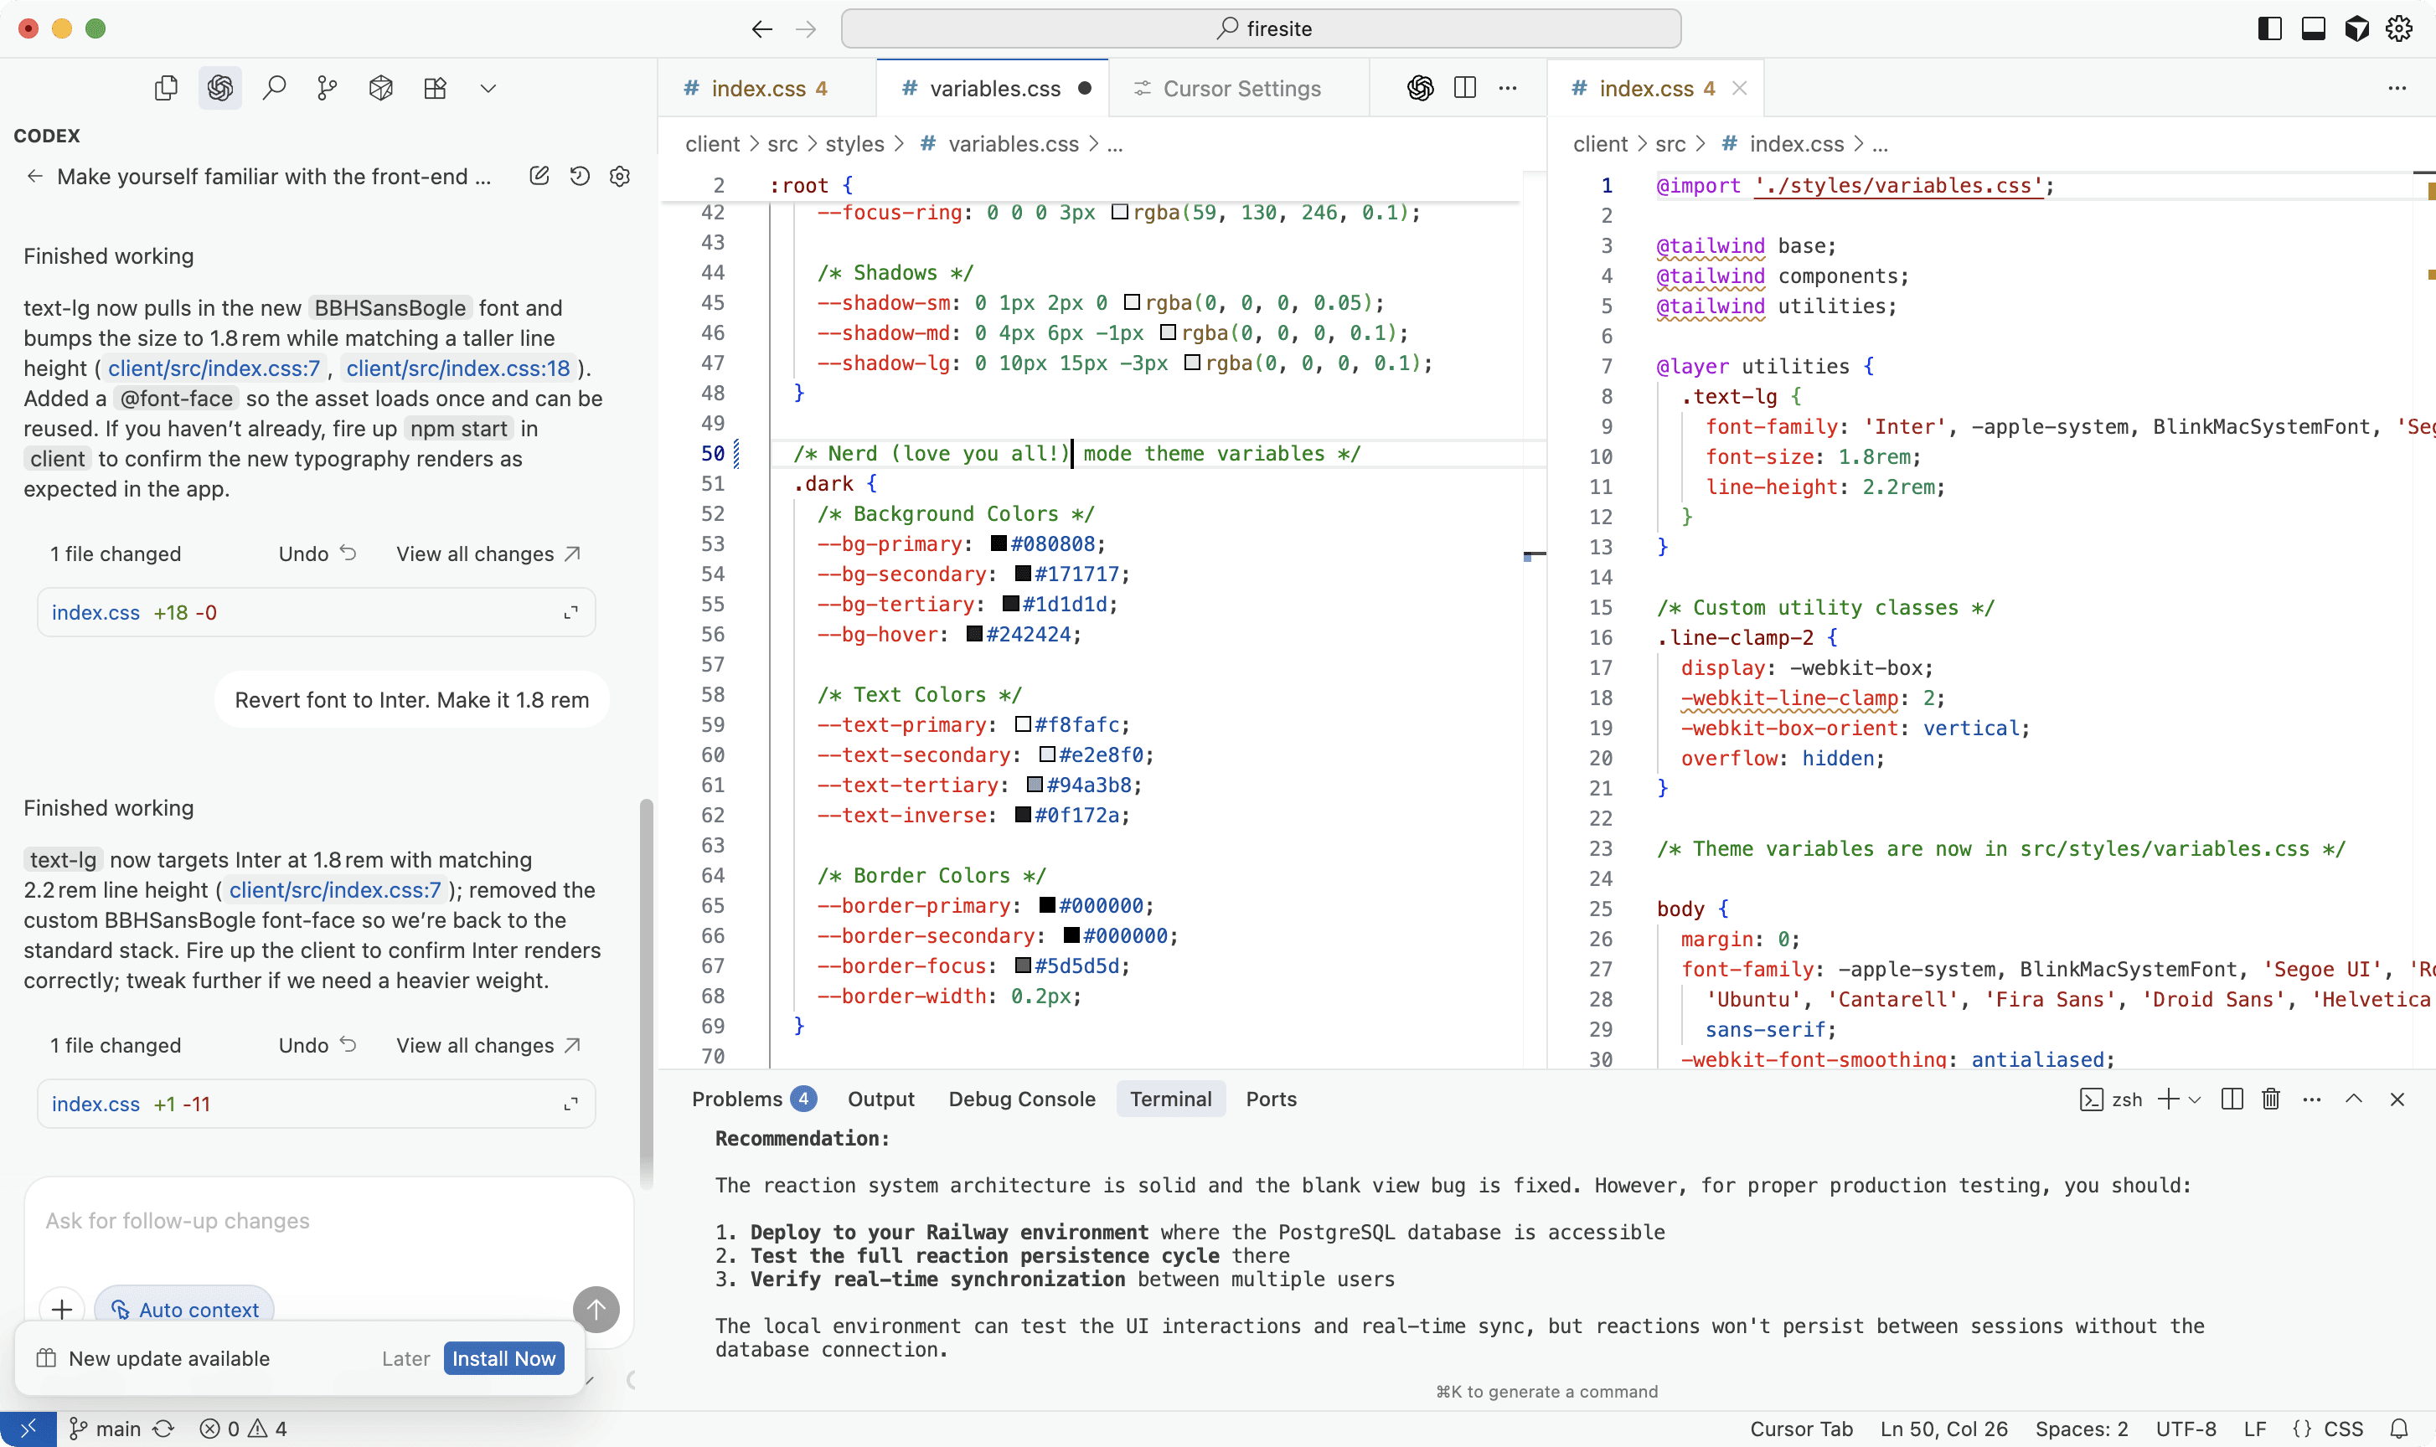The width and height of the screenshot is (2436, 1447).
Task: Click color swatch for --bg-primary #080808
Action: tap(998, 543)
